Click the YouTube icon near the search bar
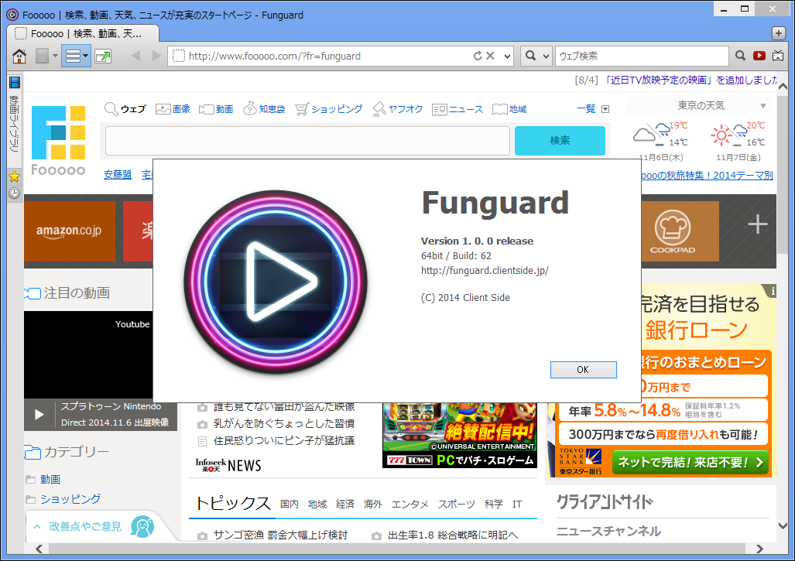 point(759,56)
